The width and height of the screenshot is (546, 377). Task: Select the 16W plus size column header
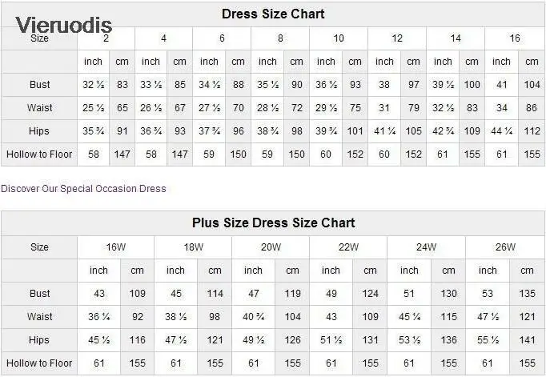[116, 247]
